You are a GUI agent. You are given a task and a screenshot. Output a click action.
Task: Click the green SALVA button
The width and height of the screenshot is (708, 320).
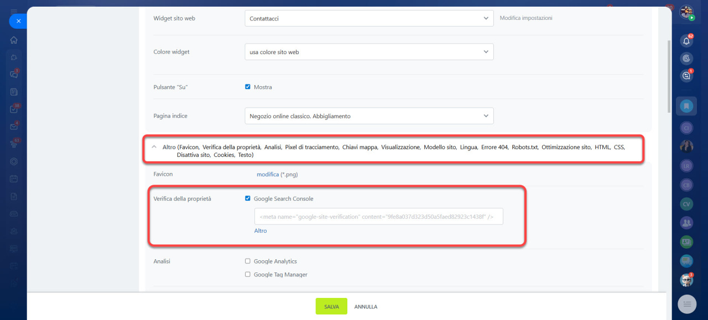click(x=331, y=306)
